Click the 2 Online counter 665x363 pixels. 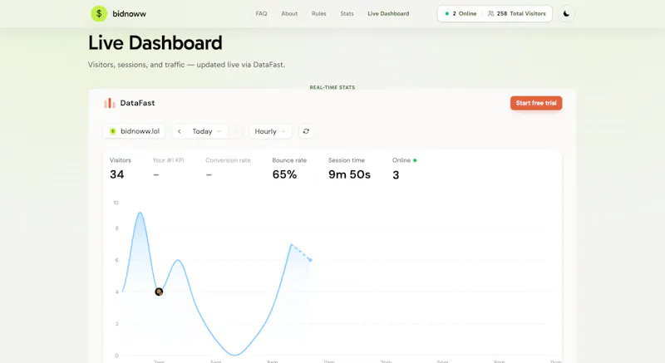click(461, 13)
